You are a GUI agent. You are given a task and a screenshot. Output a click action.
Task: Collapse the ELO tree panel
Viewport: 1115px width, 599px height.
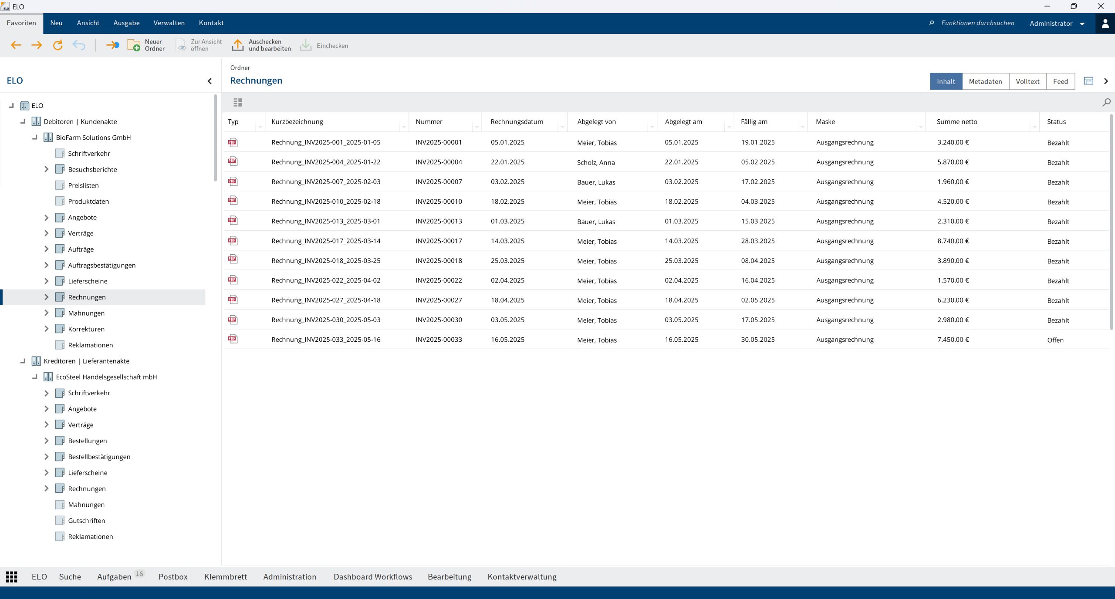coord(210,81)
